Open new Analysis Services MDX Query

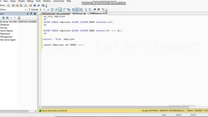tap(13, 5)
